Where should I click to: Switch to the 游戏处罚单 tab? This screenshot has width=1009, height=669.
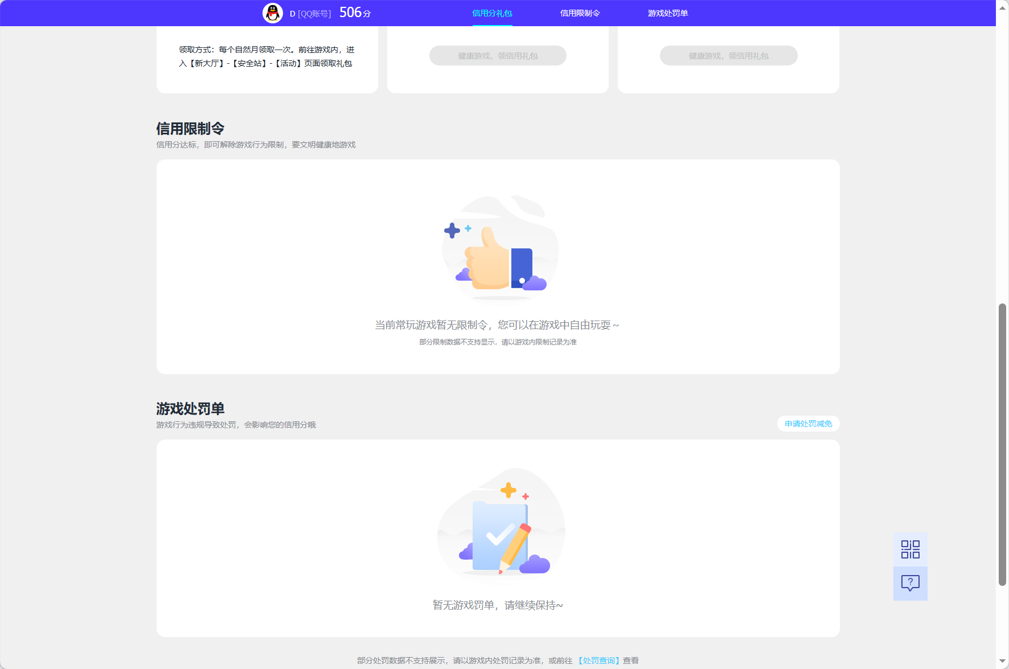(667, 13)
